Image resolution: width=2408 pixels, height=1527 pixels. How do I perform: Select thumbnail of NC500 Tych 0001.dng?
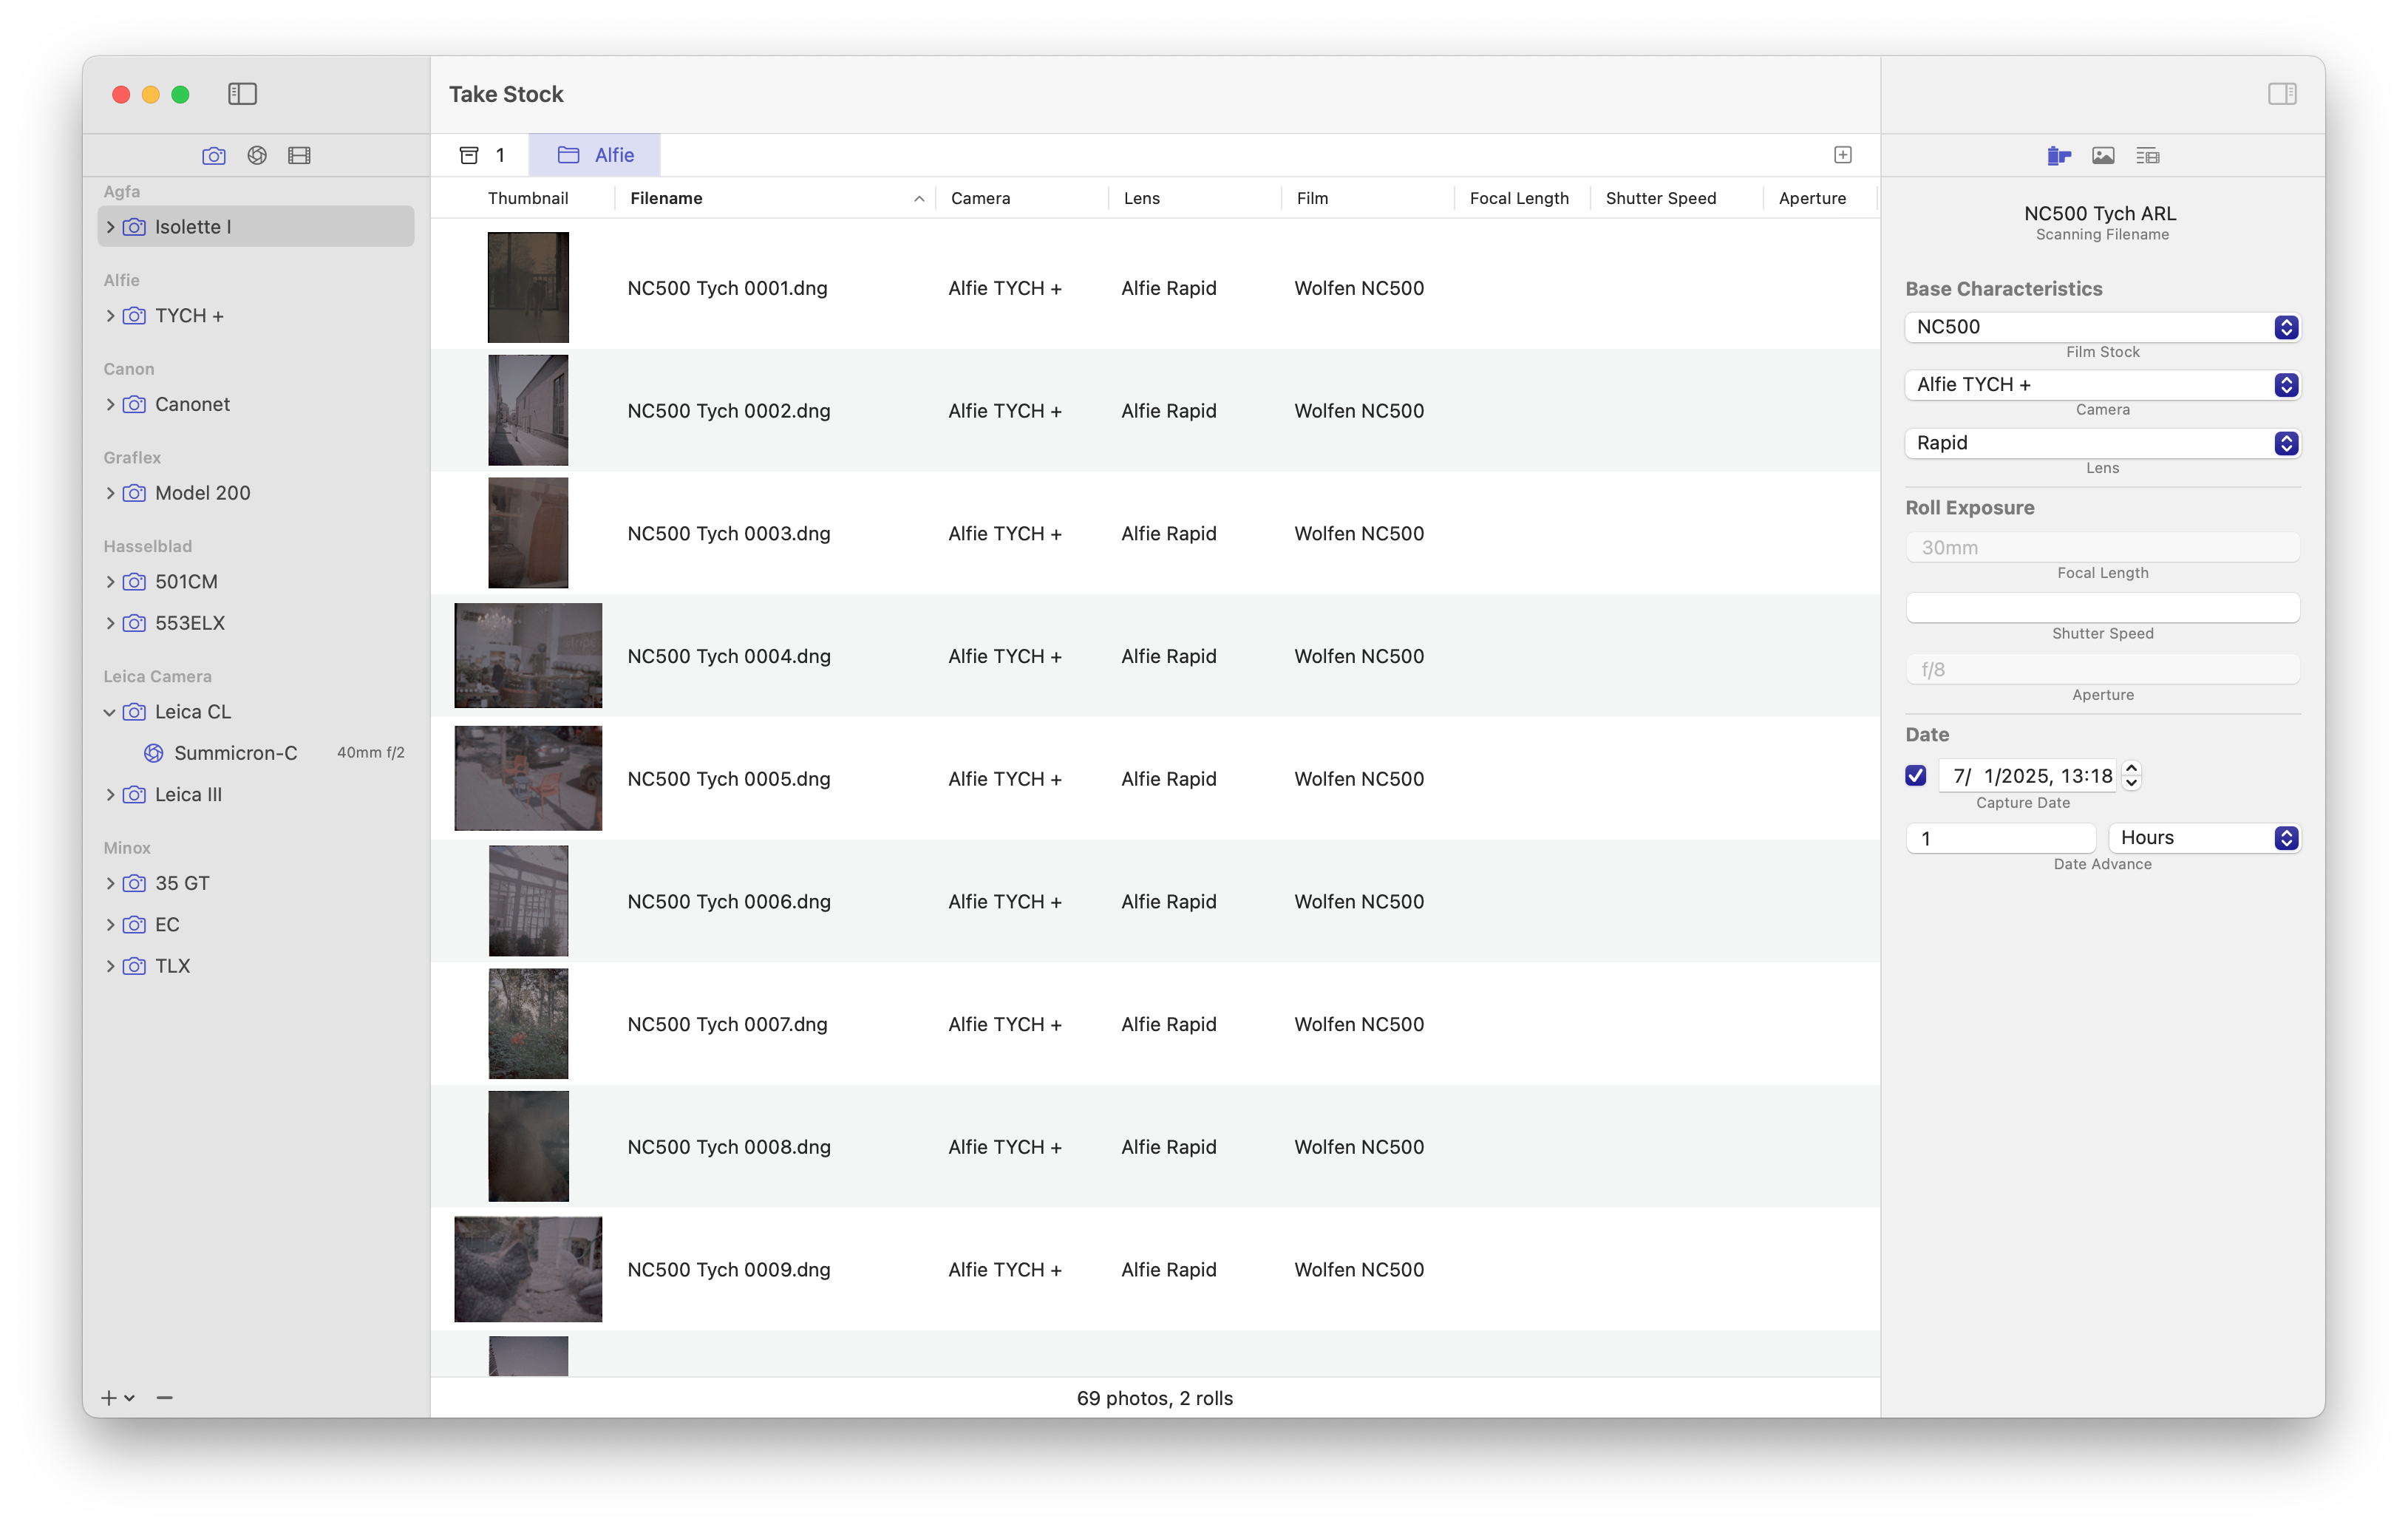528,288
